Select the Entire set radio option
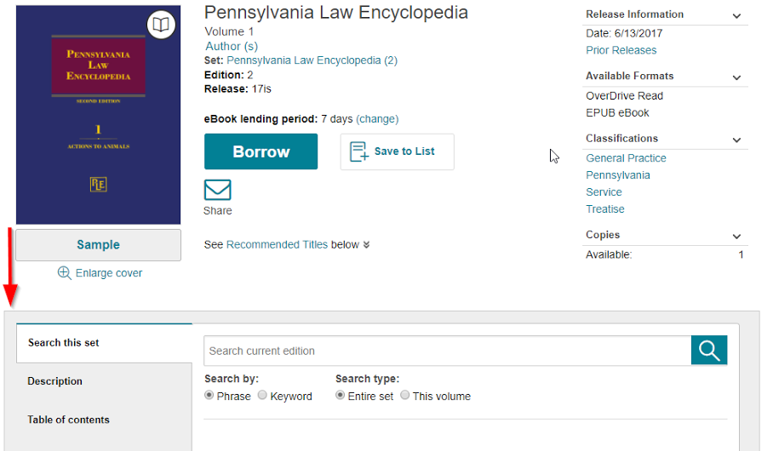This screenshot has height=451, width=773. [340, 396]
